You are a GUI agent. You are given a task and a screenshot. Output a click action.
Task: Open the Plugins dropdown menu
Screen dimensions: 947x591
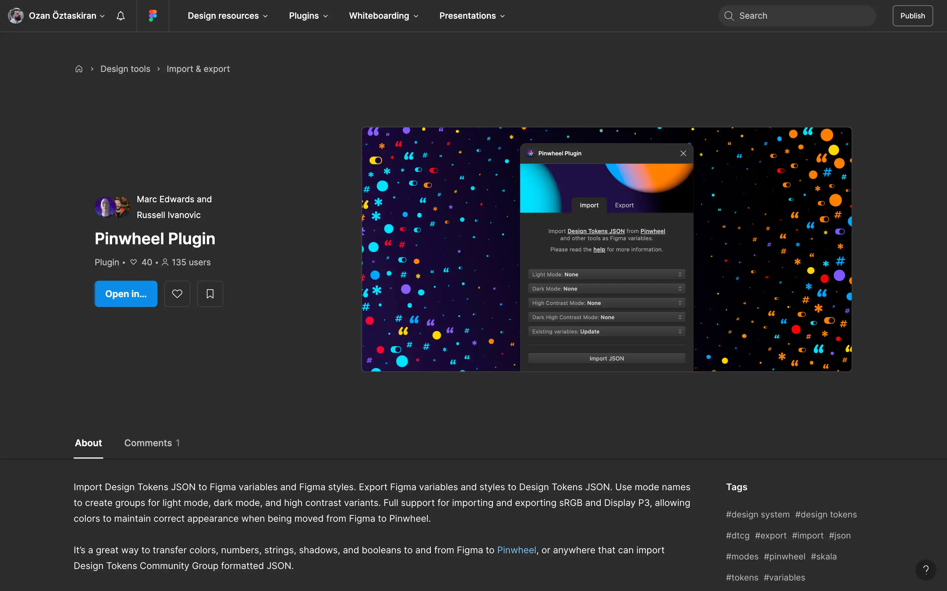308,16
